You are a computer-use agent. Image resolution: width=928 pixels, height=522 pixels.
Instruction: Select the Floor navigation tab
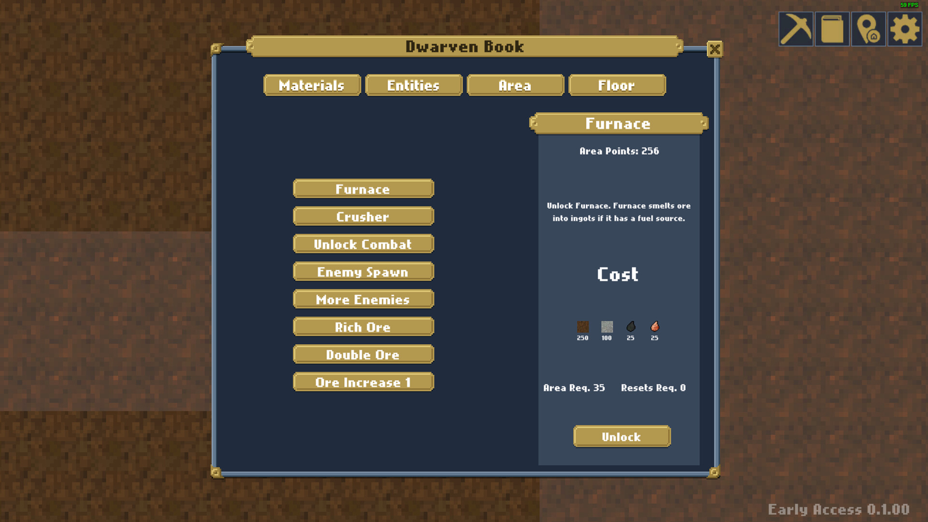tap(616, 86)
